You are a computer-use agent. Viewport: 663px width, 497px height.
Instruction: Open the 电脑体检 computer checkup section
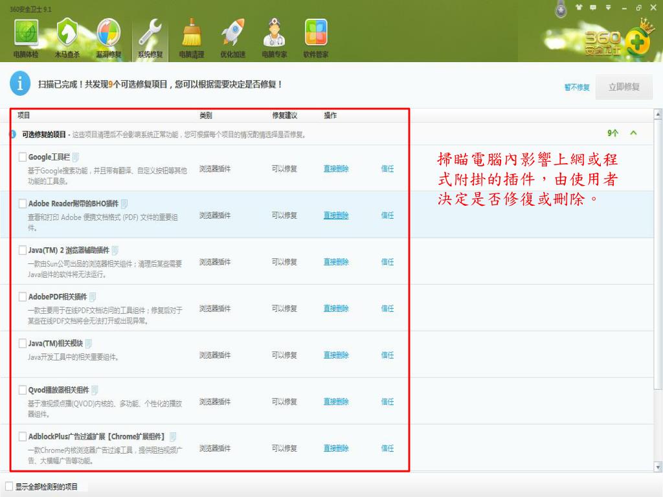click(x=26, y=38)
